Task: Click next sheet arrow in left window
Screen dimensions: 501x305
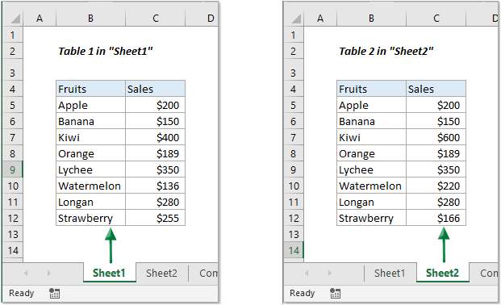Action: coord(49,273)
